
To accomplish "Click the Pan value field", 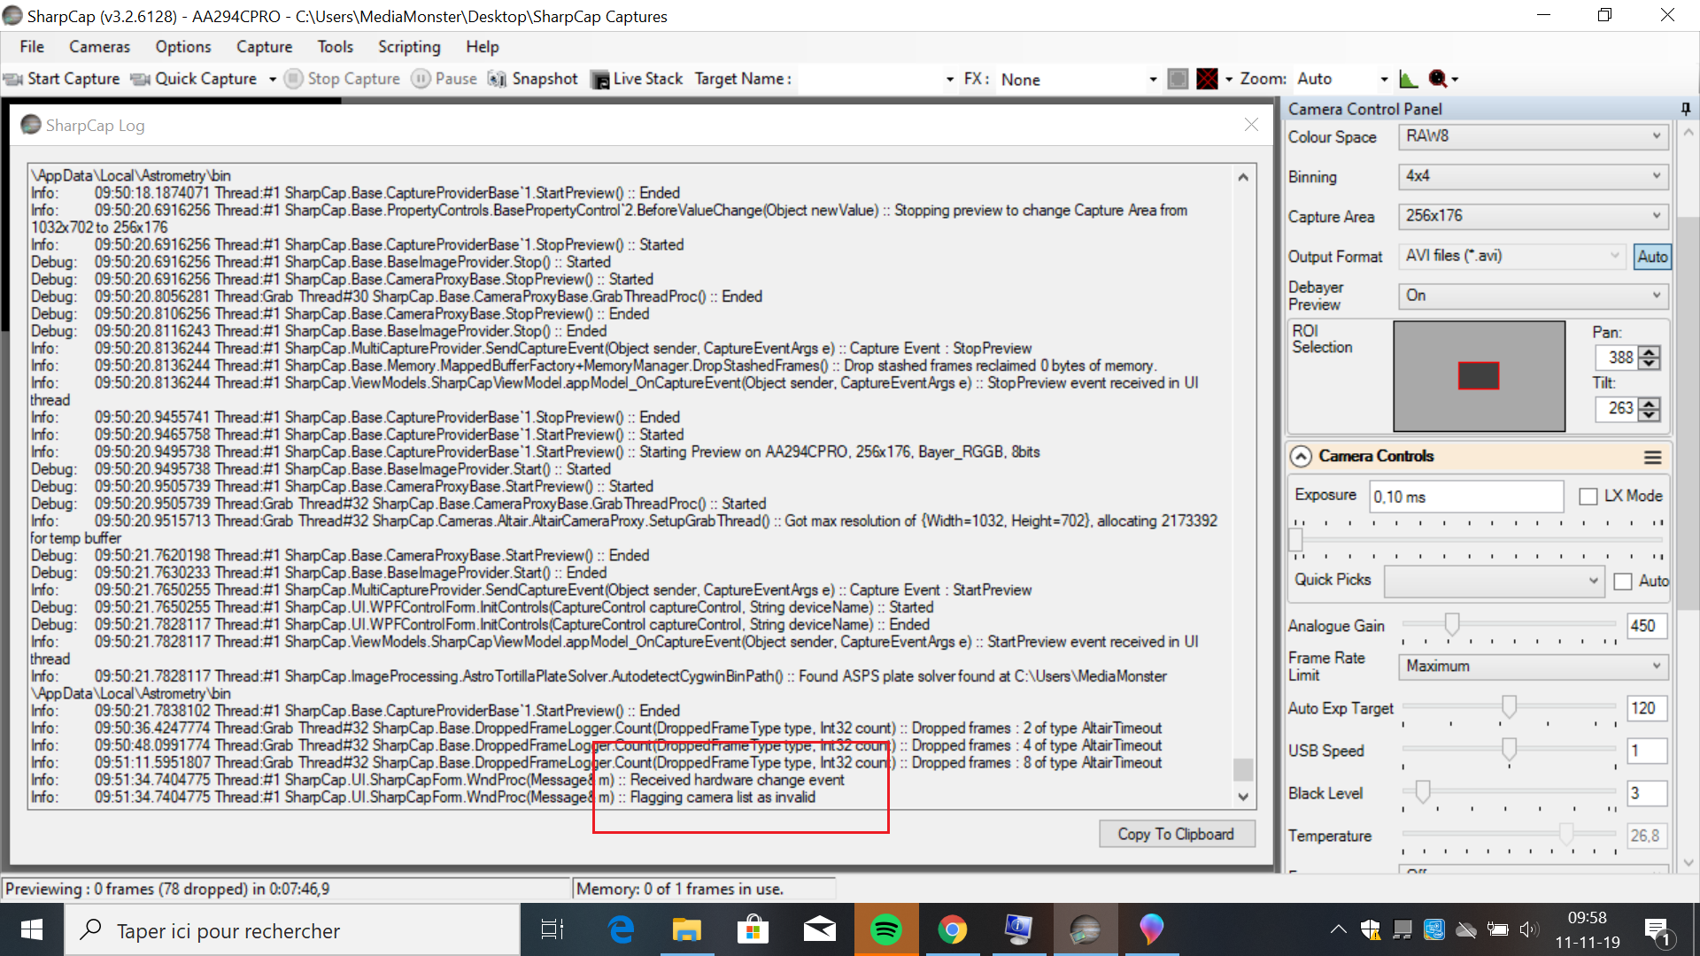I will point(1617,358).
